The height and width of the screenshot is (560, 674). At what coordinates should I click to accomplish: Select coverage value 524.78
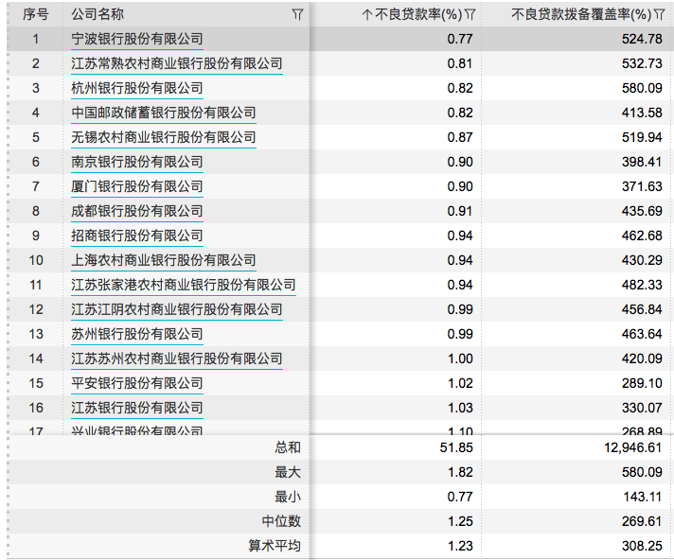tap(642, 39)
